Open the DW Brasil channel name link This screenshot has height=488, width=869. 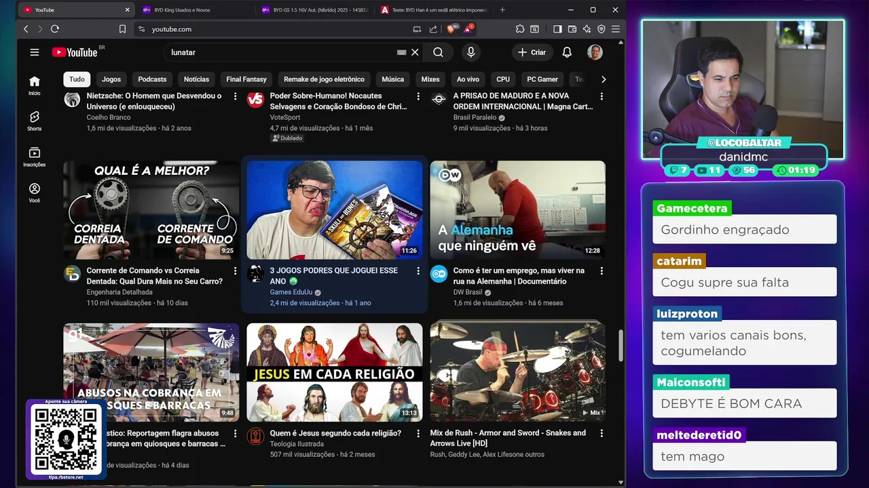[x=468, y=292]
